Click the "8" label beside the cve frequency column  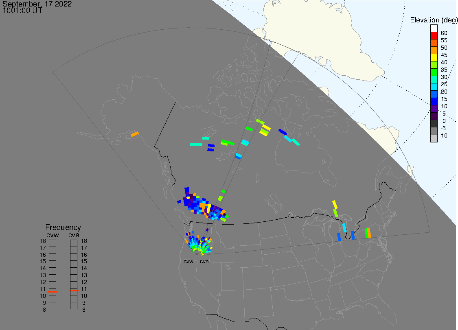[84, 310]
